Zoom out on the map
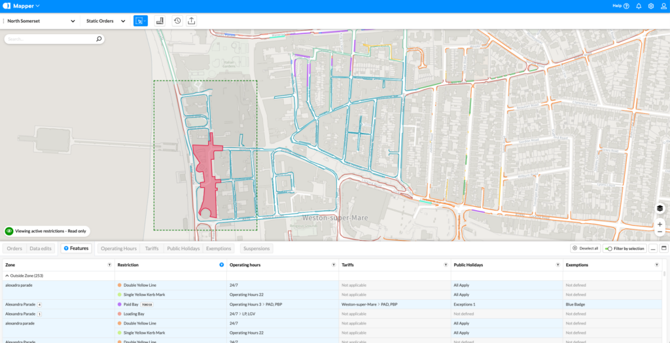 (x=660, y=232)
